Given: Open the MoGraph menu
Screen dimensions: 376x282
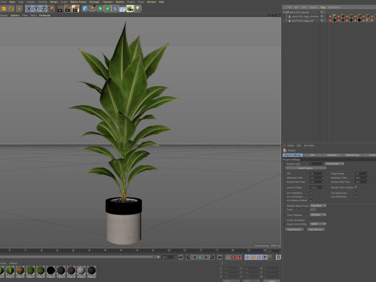Looking at the screenshot, I should tap(95, 2).
